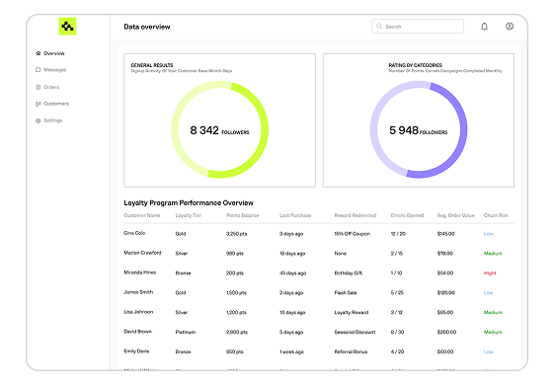The image size is (553, 385).
Task: Select the Gina Cole customer row
Action: click(x=319, y=233)
